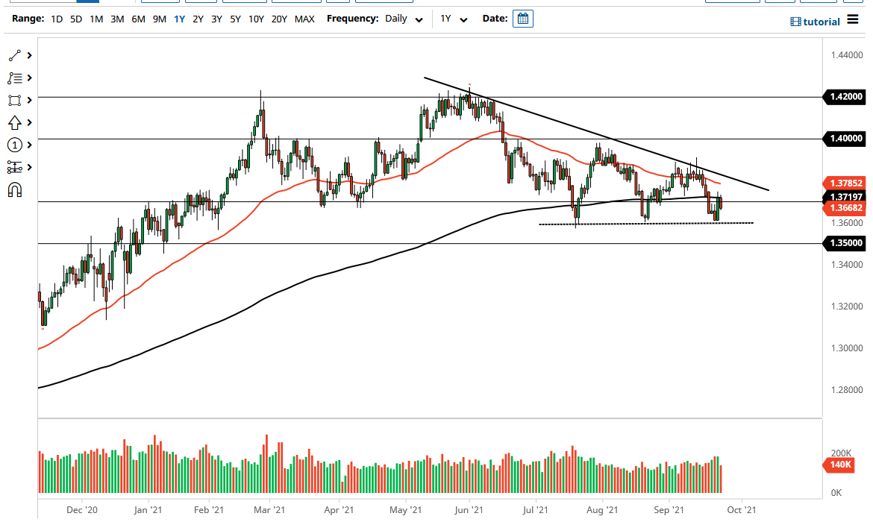
Task: Choose the 1D range option
Action: click(57, 19)
